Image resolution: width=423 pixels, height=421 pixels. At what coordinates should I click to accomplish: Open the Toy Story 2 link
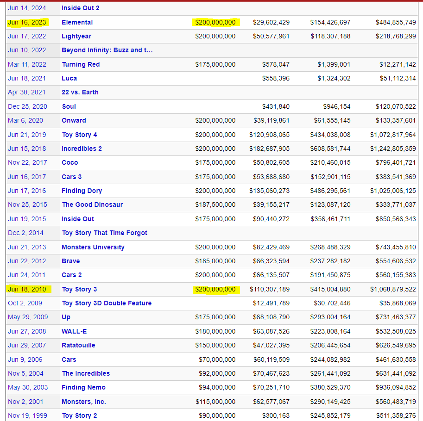pos(80,415)
